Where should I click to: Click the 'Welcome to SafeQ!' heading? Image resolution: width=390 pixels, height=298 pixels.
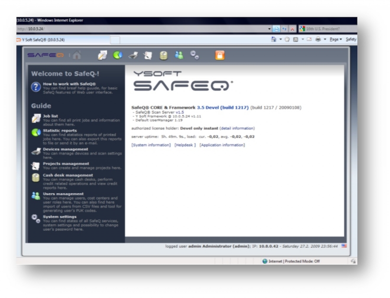(65, 74)
